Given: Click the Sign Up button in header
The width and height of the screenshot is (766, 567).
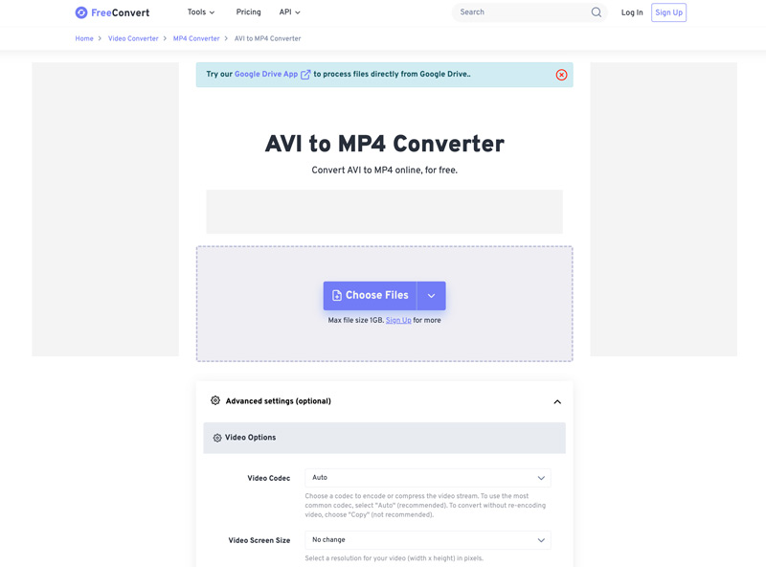Looking at the screenshot, I should [668, 12].
